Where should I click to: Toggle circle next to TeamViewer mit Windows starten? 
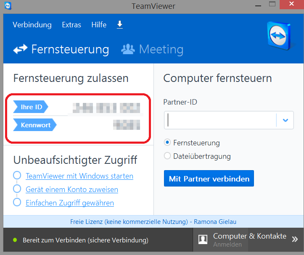coord(17,176)
